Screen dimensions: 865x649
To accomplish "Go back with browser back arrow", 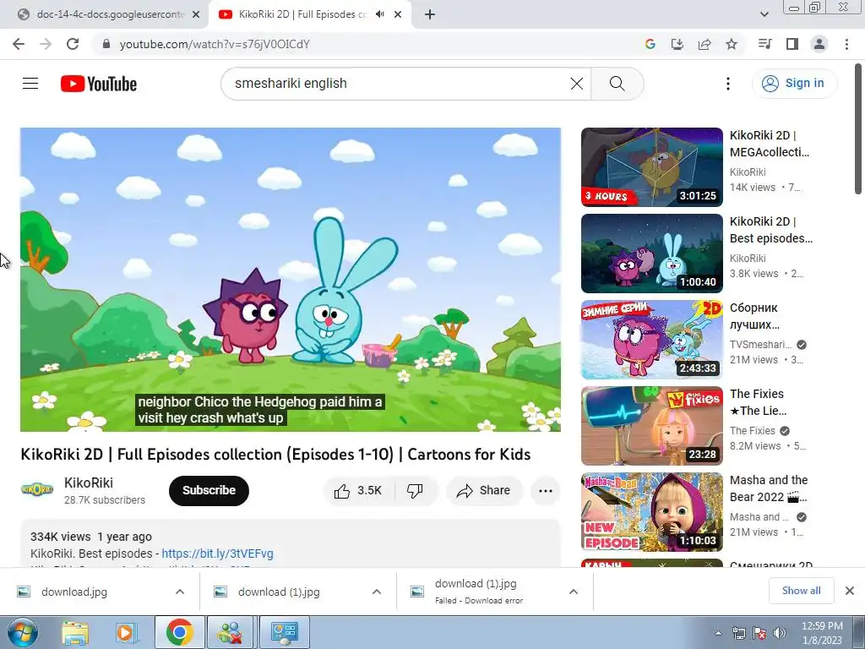I will (19, 44).
